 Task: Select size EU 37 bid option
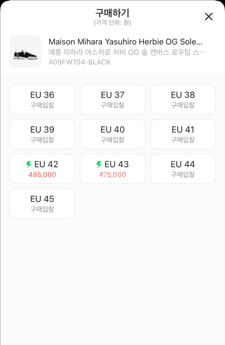pos(113,99)
